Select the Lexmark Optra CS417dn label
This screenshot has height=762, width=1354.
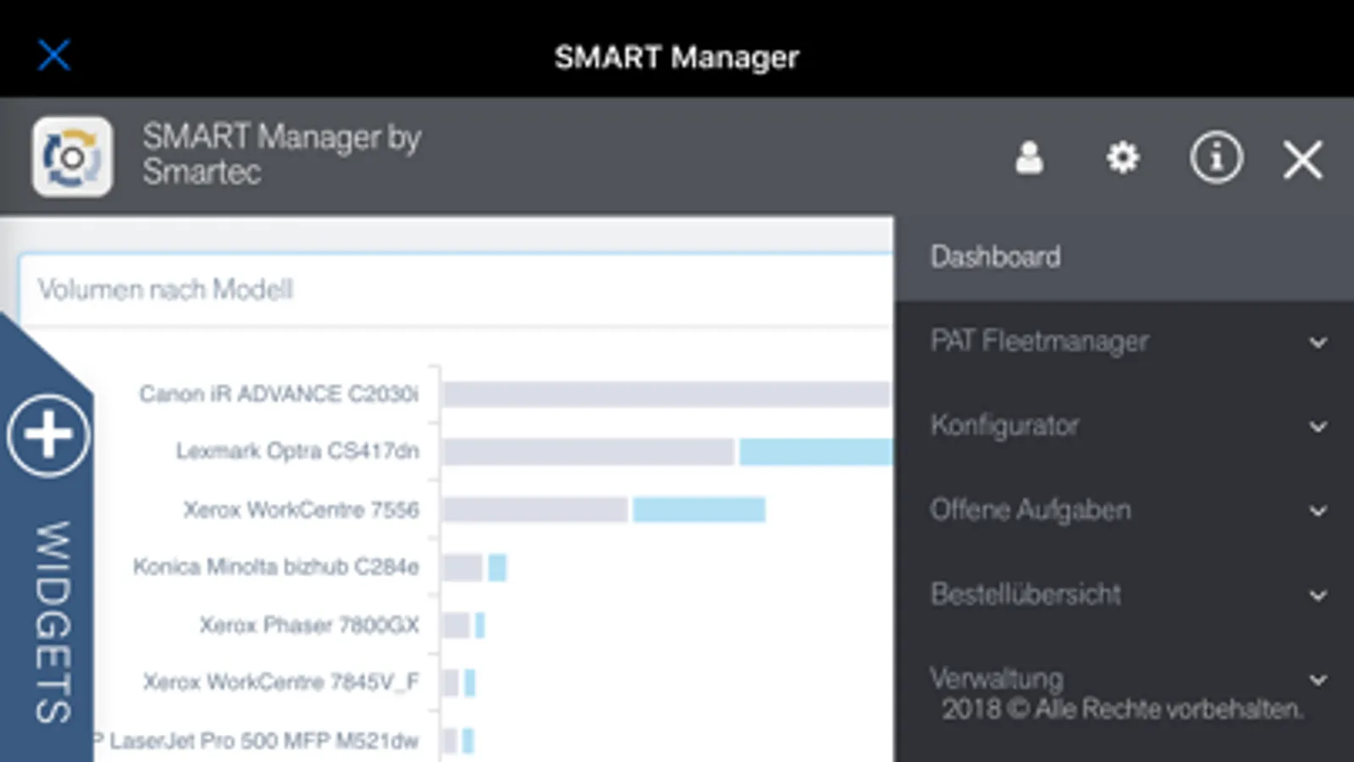tap(297, 450)
